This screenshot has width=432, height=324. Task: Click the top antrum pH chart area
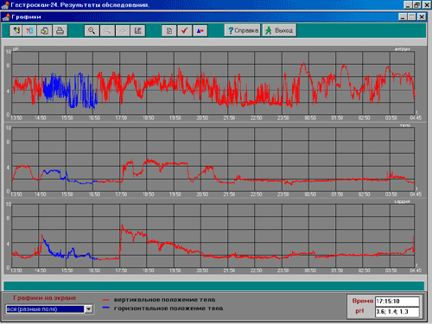[213, 84]
